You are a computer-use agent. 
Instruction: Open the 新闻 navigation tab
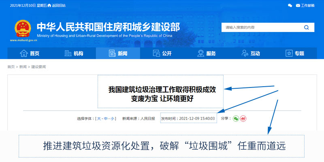118,53
